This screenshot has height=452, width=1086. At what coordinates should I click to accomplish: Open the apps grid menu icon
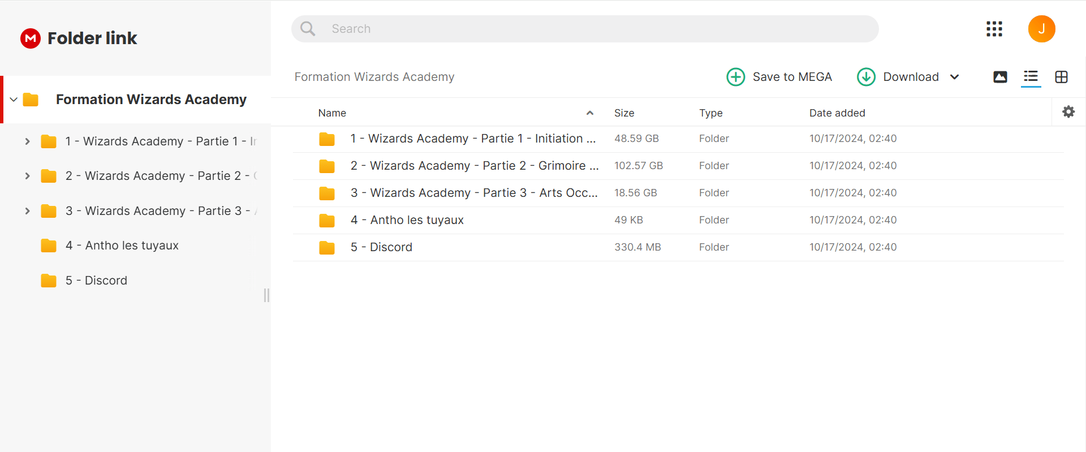pyautogui.click(x=994, y=29)
